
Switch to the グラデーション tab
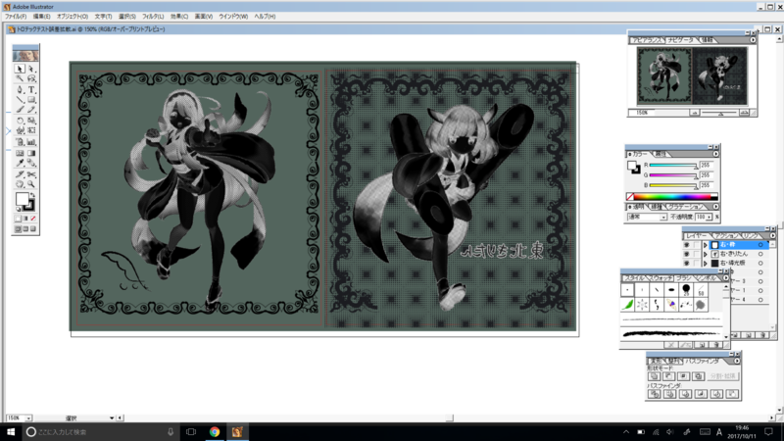point(684,207)
